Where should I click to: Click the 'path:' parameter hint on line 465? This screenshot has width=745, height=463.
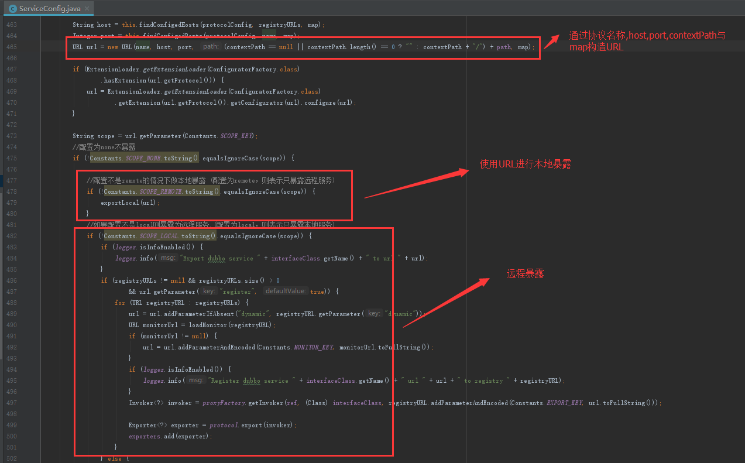[x=210, y=47]
